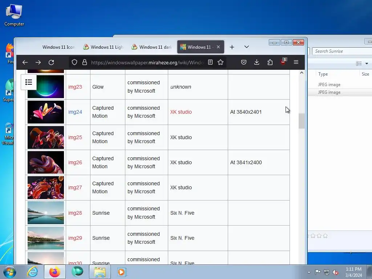Screen dimensions: 372x279
Task: Open img29 link
Action: pos(75,238)
